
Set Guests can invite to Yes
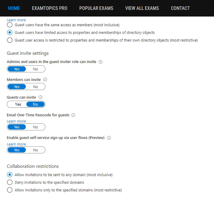pyautogui.click(x=18, y=104)
